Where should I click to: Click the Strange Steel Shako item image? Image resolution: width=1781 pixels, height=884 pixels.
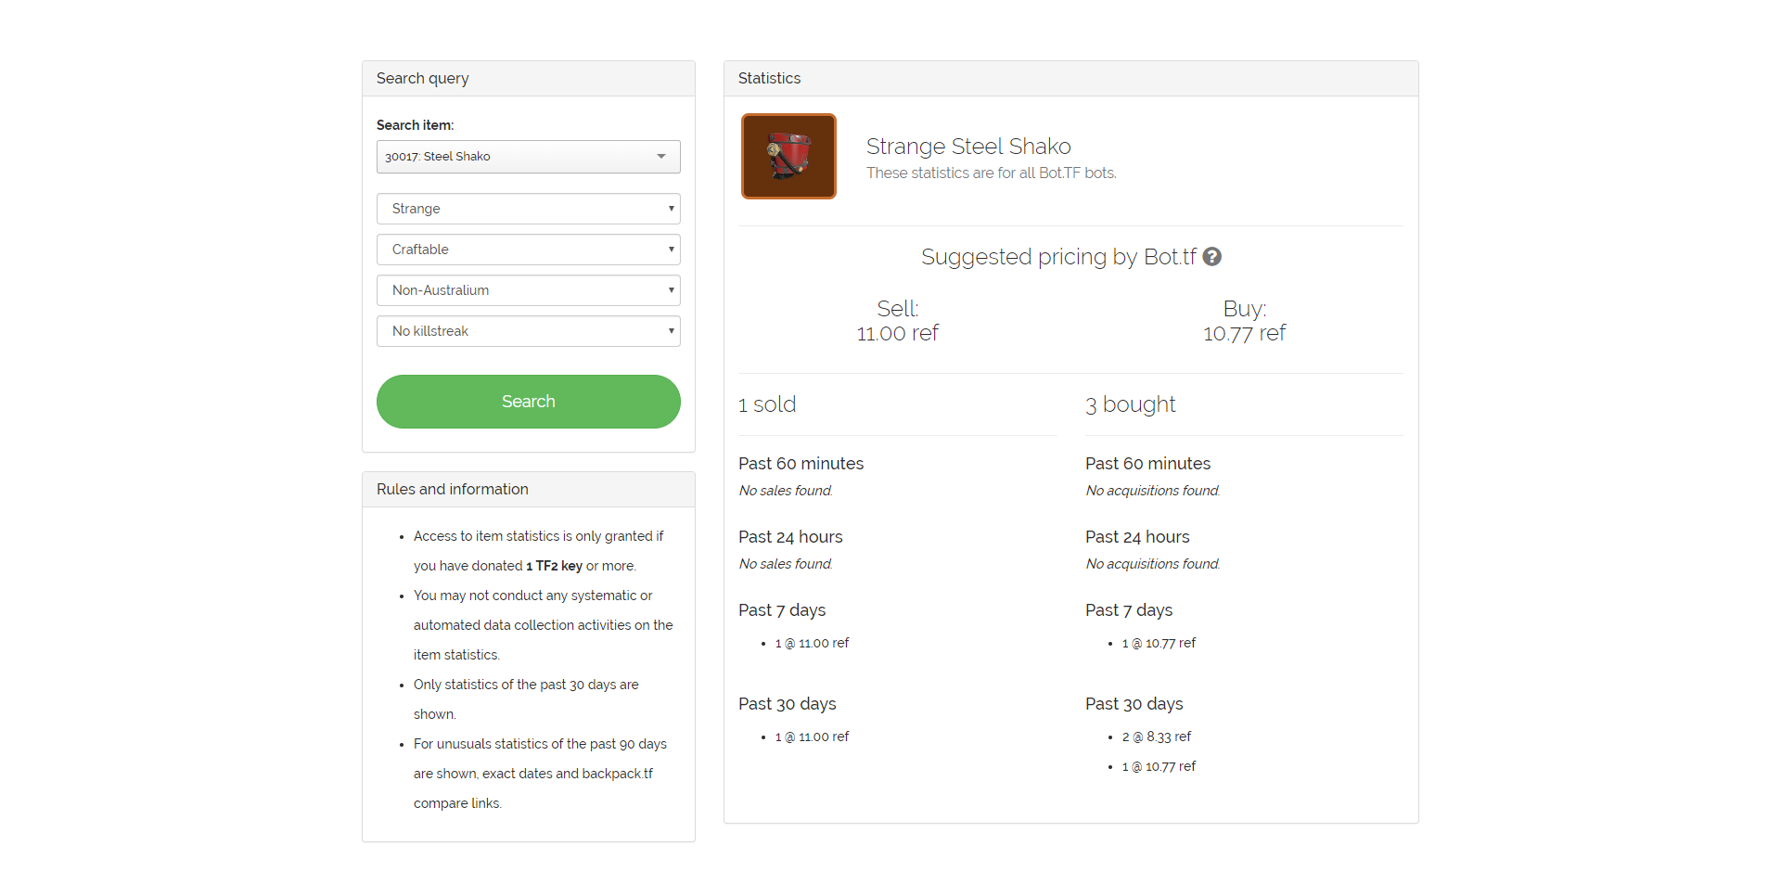pyautogui.click(x=788, y=156)
